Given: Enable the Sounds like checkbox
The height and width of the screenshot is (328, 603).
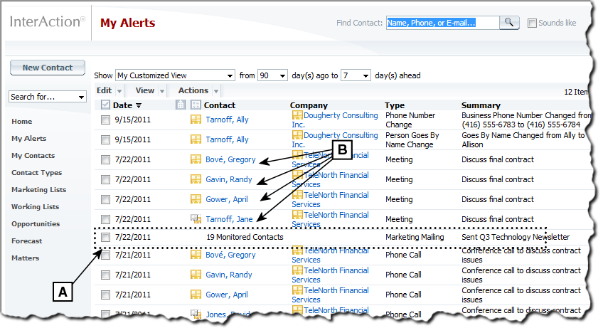Looking at the screenshot, I should tap(532, 23).
